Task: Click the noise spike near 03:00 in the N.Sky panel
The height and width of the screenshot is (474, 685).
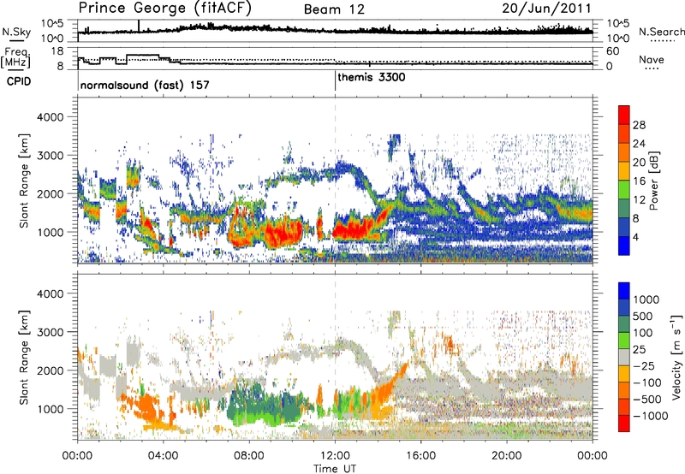Action: point(139,27)
